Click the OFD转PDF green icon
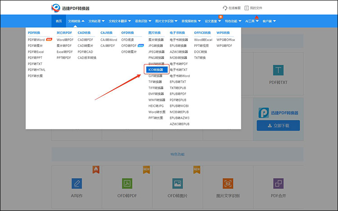Image resolution: width=338 pixels, height=211 pixels. pyautogui.click(x=127, y=183)
